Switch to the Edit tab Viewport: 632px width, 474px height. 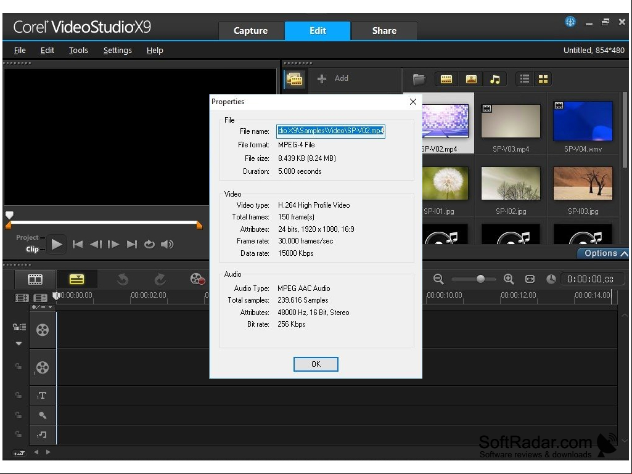(318, 31)
